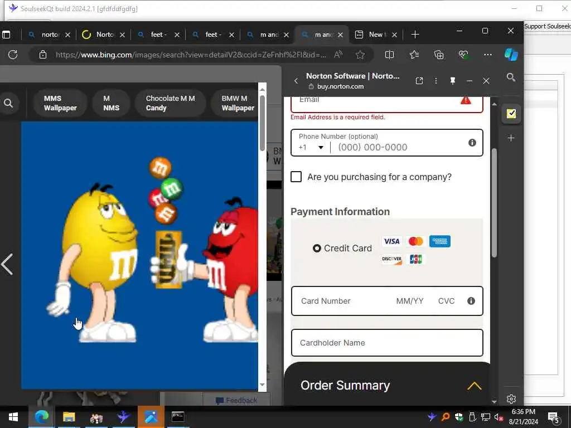The image size is (571, 428).
Task: Open the split screen icon
Action: 389,55
